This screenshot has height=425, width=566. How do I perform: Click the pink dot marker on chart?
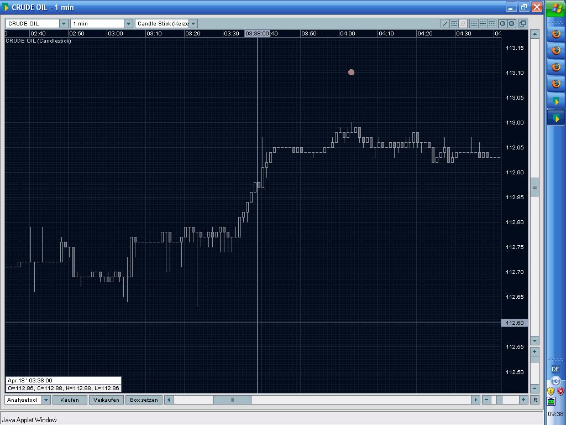(351, 72)
